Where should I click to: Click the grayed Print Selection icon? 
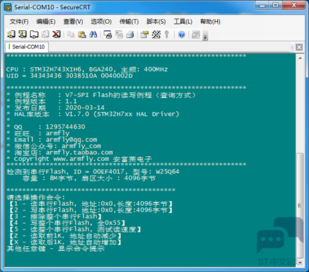tap(119, 34)
